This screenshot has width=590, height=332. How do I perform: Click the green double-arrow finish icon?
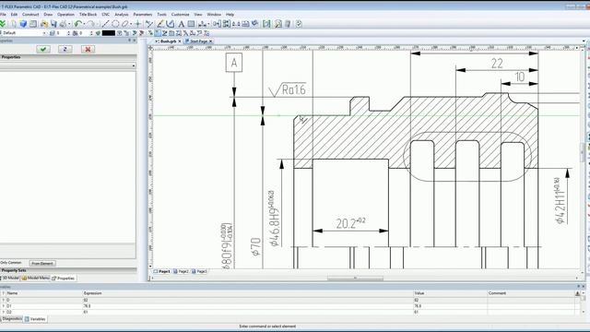[3, 24]
